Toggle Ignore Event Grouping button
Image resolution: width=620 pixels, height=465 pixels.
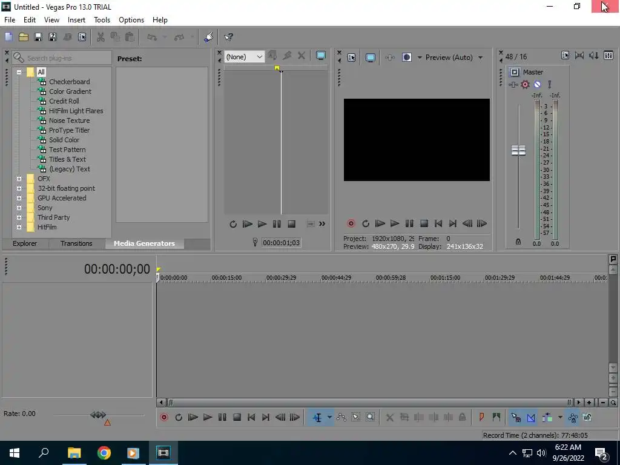[x=587, y=417]
